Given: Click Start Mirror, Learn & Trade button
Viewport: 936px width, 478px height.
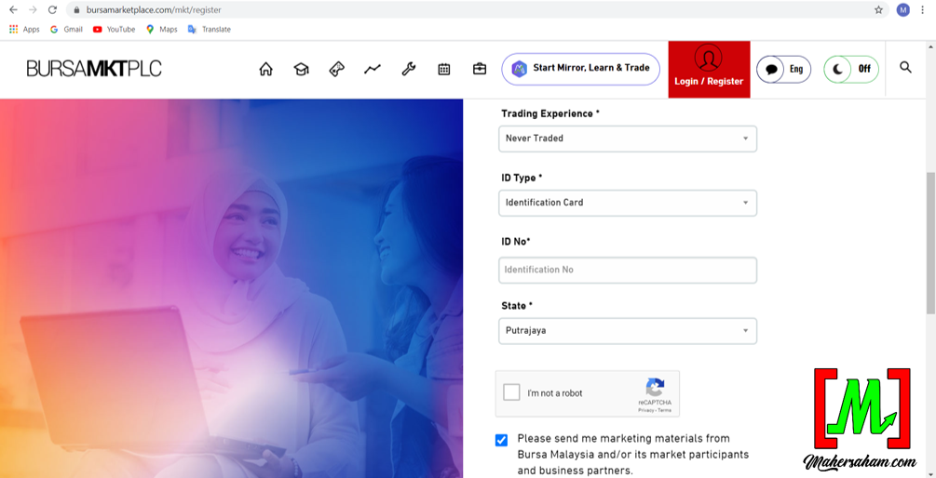Looking at the screenshot, I should coord(580,69).
